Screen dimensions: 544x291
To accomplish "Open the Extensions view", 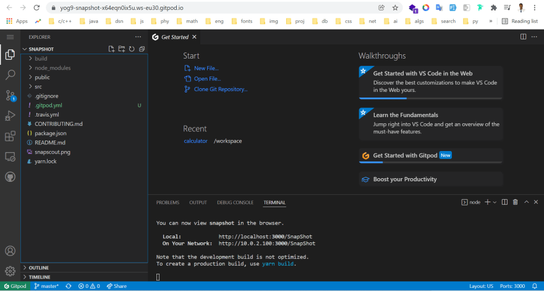I will (x=10, y=136).
